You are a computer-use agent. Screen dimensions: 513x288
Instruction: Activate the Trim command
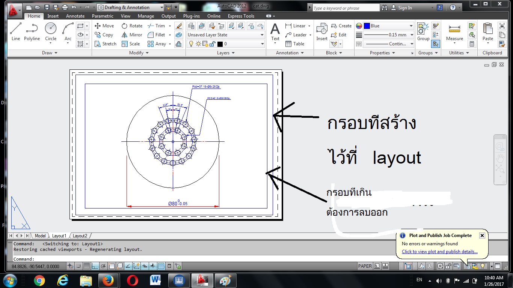click(x=156, y=26)
